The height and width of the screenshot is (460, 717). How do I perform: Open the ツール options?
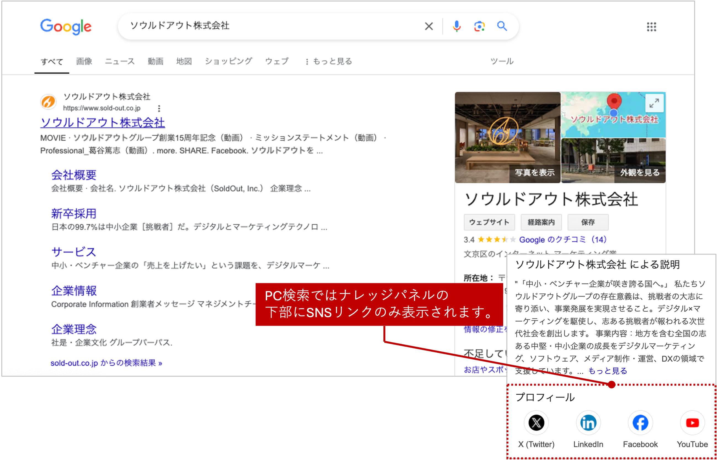coord(502,61)
